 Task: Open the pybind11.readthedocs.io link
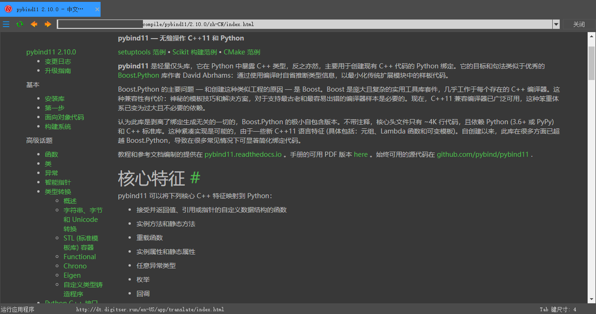coord(243,154)
